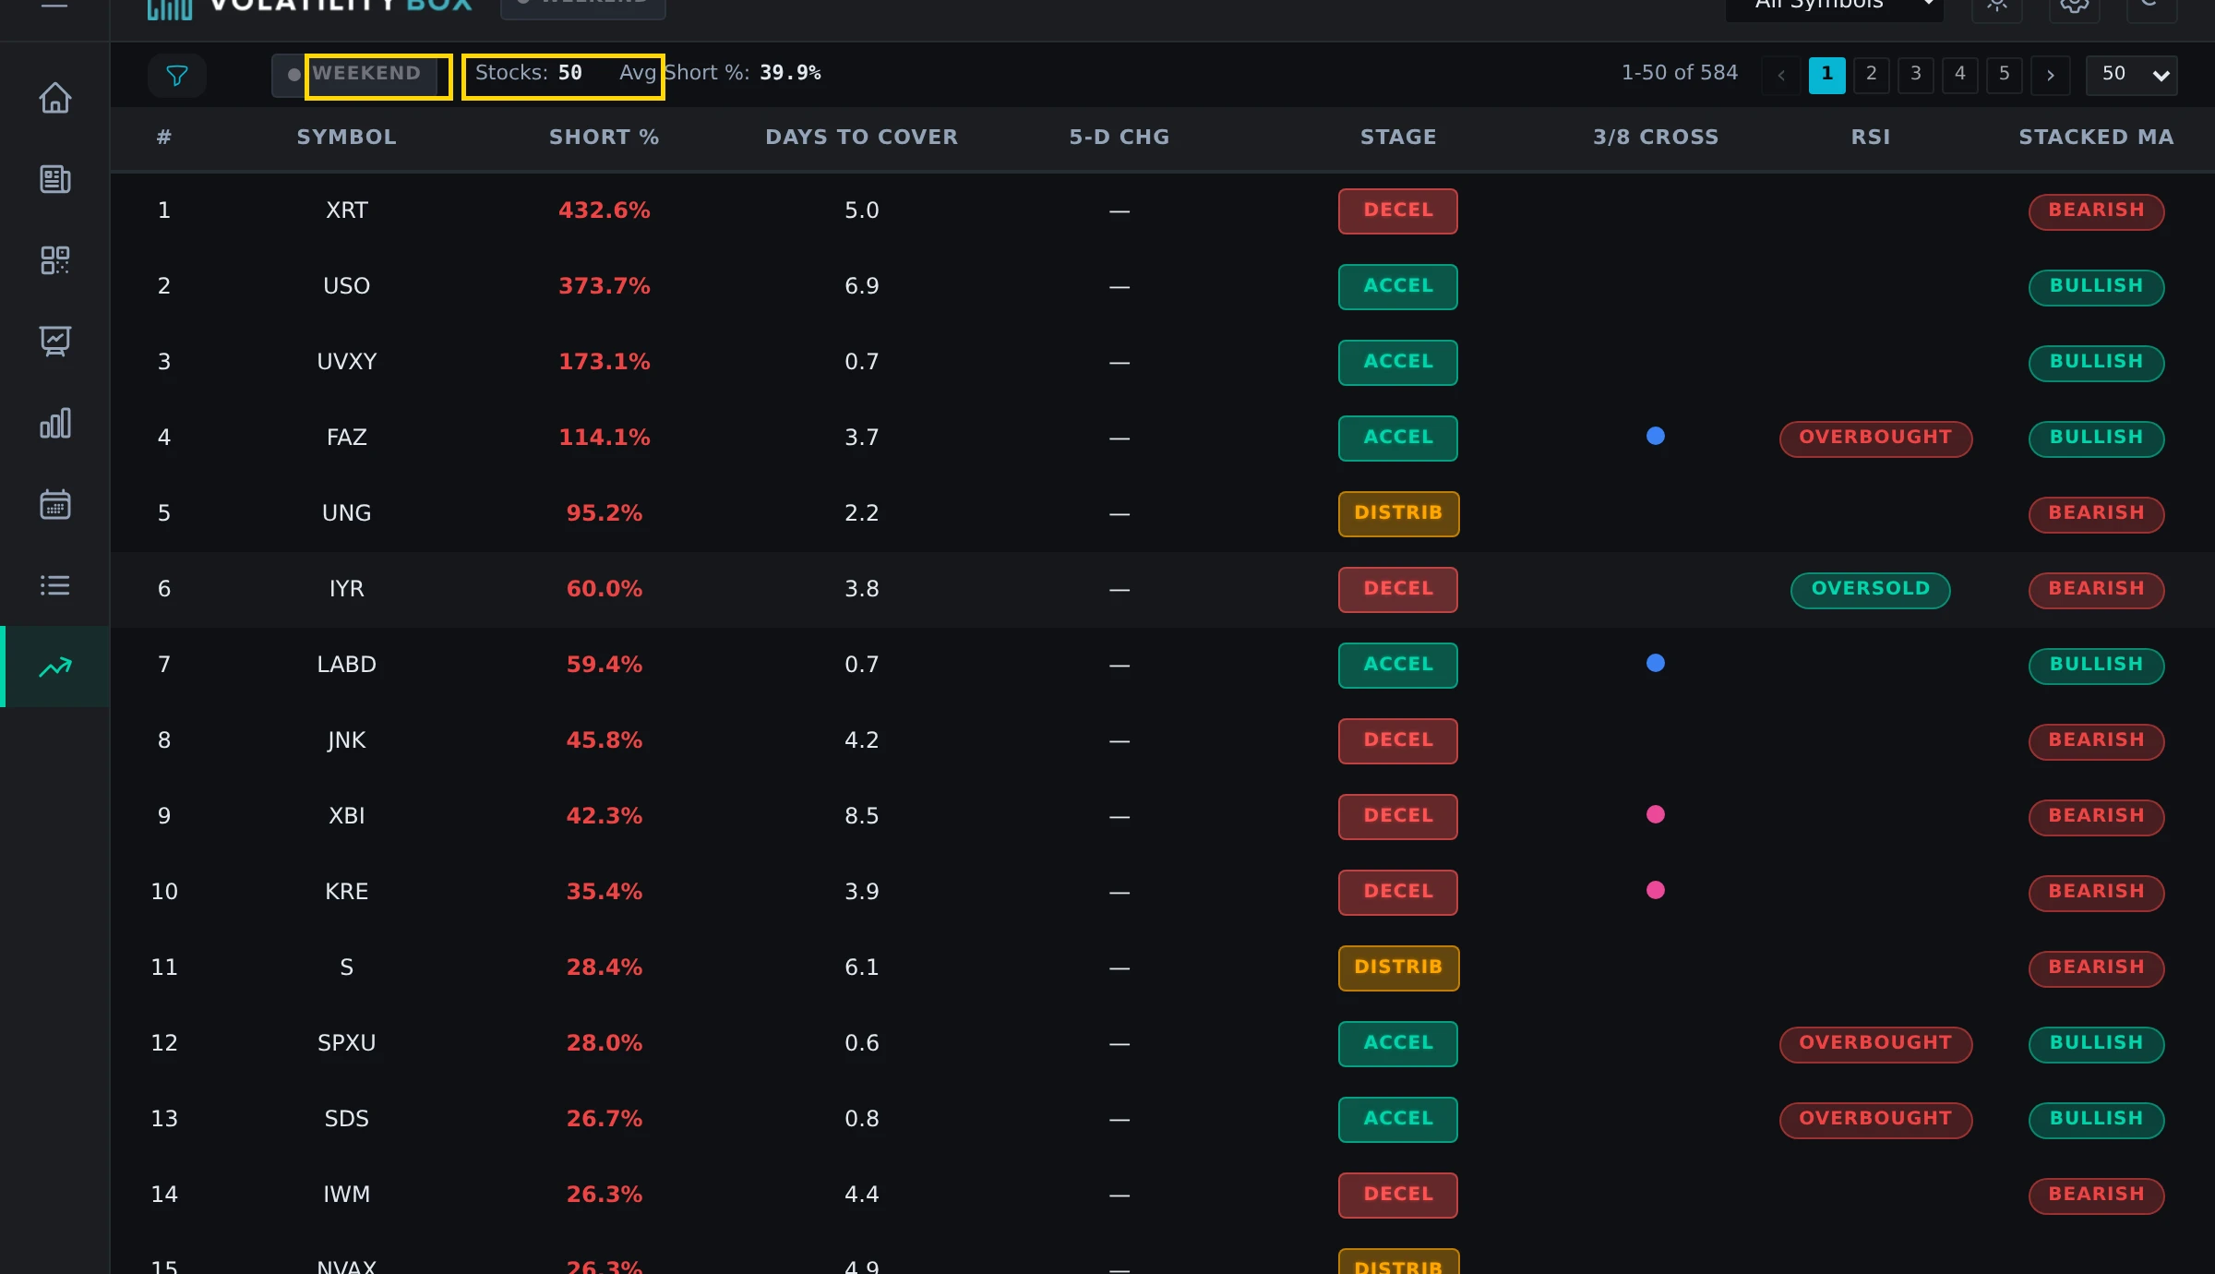This screenshot has width=2215, height=1274.
Task: Open the bulleted list icon in the sidebar
Action: point(55,585)
